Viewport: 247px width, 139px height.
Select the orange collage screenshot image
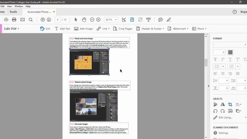click(x=89, y=62)
